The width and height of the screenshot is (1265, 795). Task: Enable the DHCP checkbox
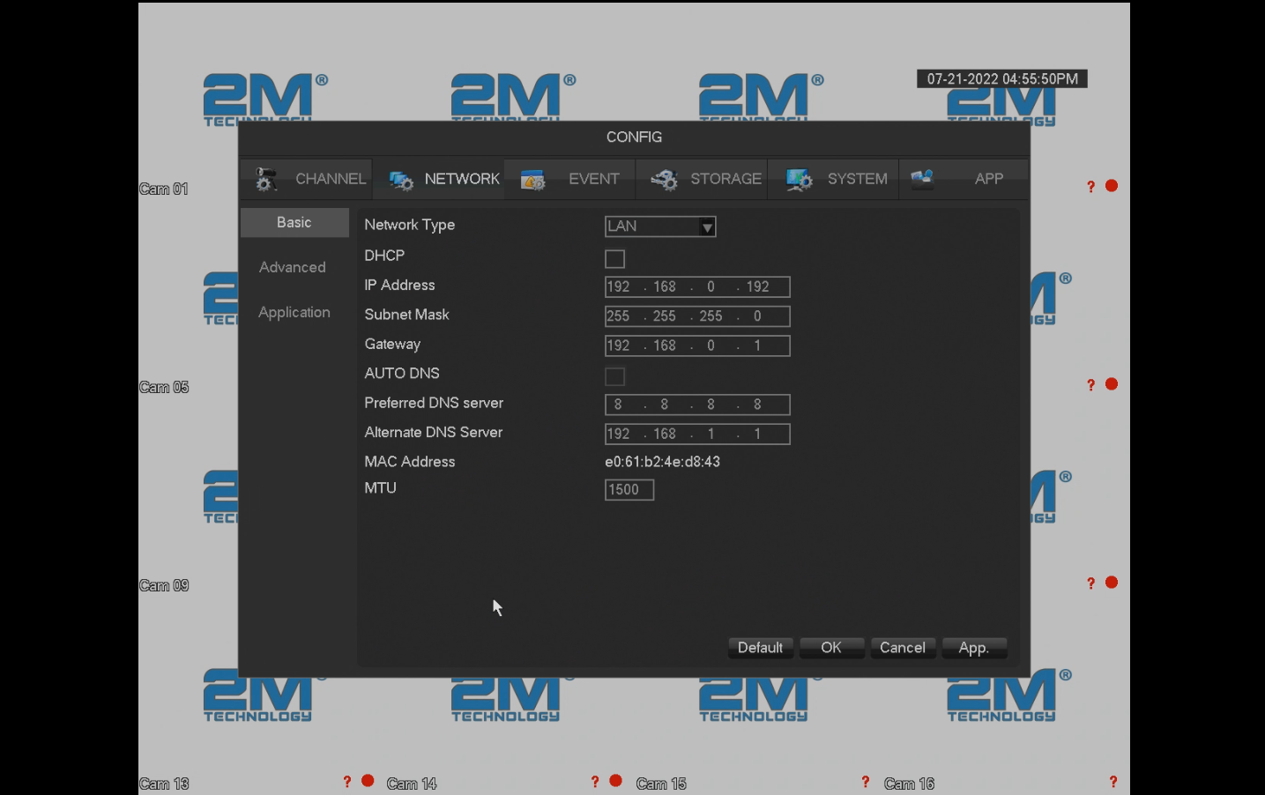point(614,259)
